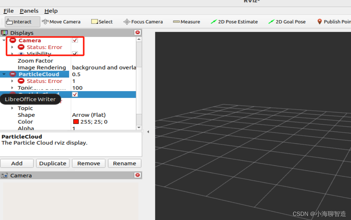The height and width of the screenshot is (220, 351).
Task: Click the Camera display error icon
Action: 13,40
